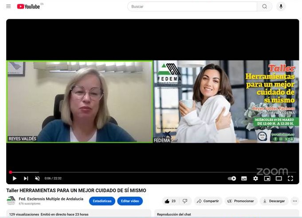Dislike the video with thumbs down

(x=185, y=201)
